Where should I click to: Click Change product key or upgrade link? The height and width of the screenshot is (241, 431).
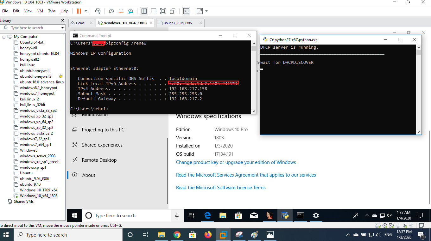pyautogui.click(x=236, y=162)
